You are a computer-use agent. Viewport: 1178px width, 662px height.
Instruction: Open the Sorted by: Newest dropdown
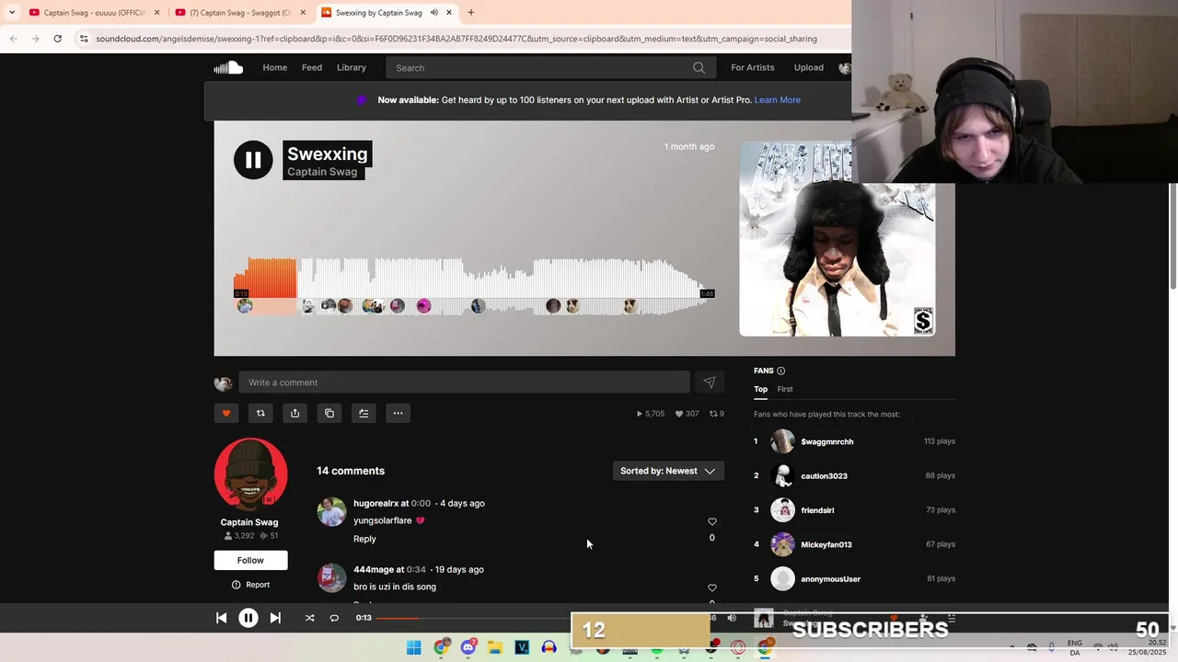click(668, 471)
